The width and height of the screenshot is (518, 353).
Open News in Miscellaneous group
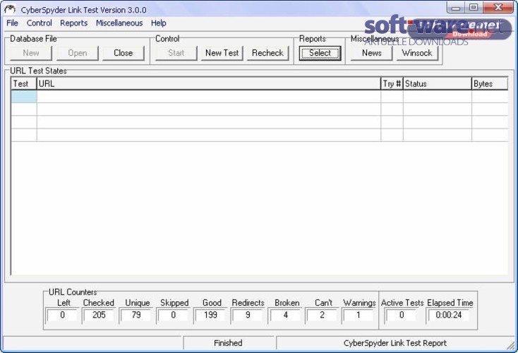pyautogui.click(x=371, y=53)
